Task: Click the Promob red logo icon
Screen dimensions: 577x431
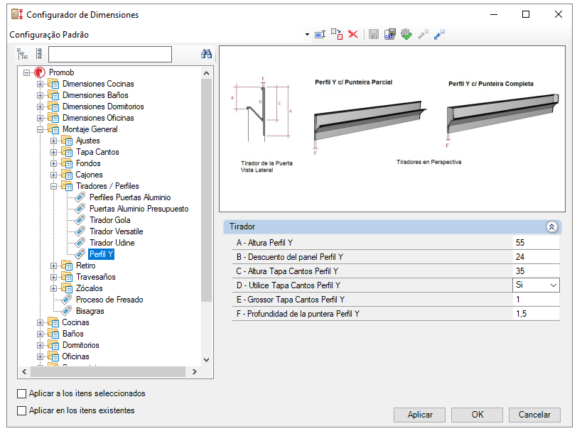Action: (40, 72)
